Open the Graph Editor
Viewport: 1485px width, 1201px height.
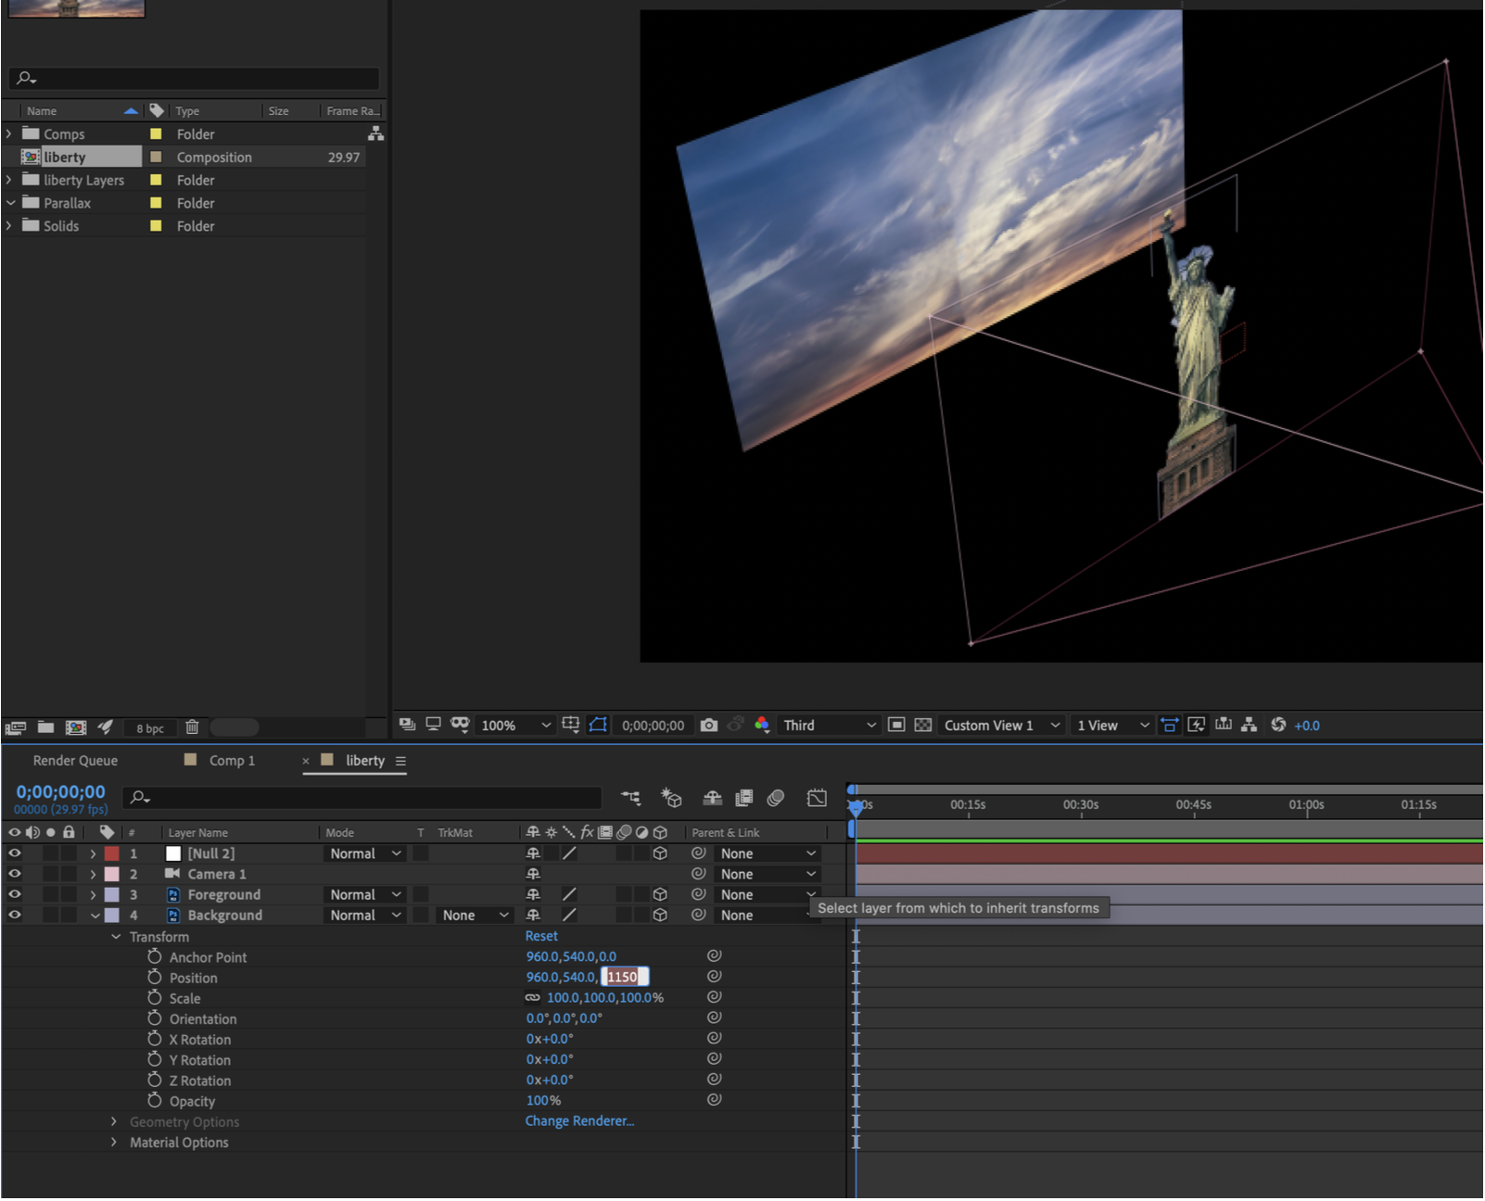pyautogui.click(x=817, y=798)
